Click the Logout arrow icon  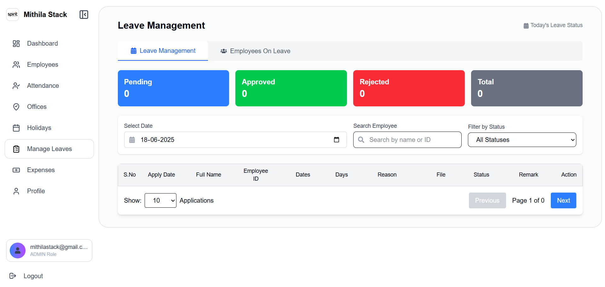pyautogui.click(x=13, y=276)
